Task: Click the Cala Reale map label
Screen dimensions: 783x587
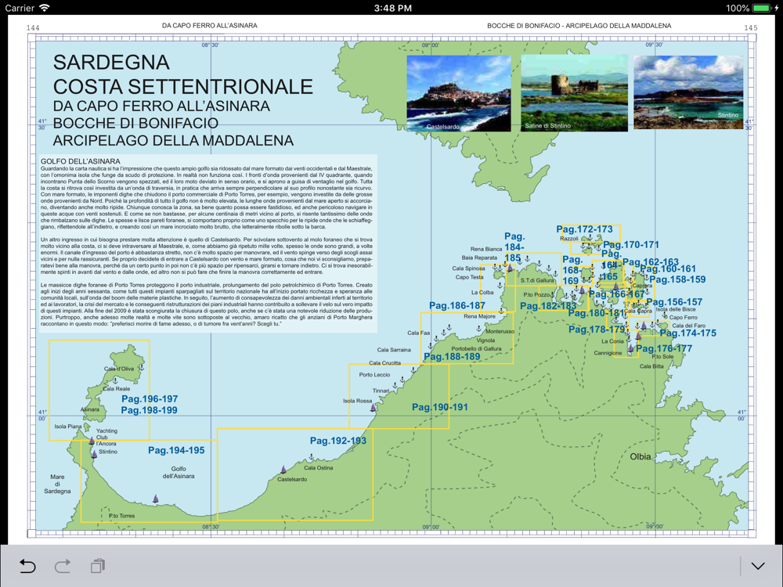Action: point(117,389)
